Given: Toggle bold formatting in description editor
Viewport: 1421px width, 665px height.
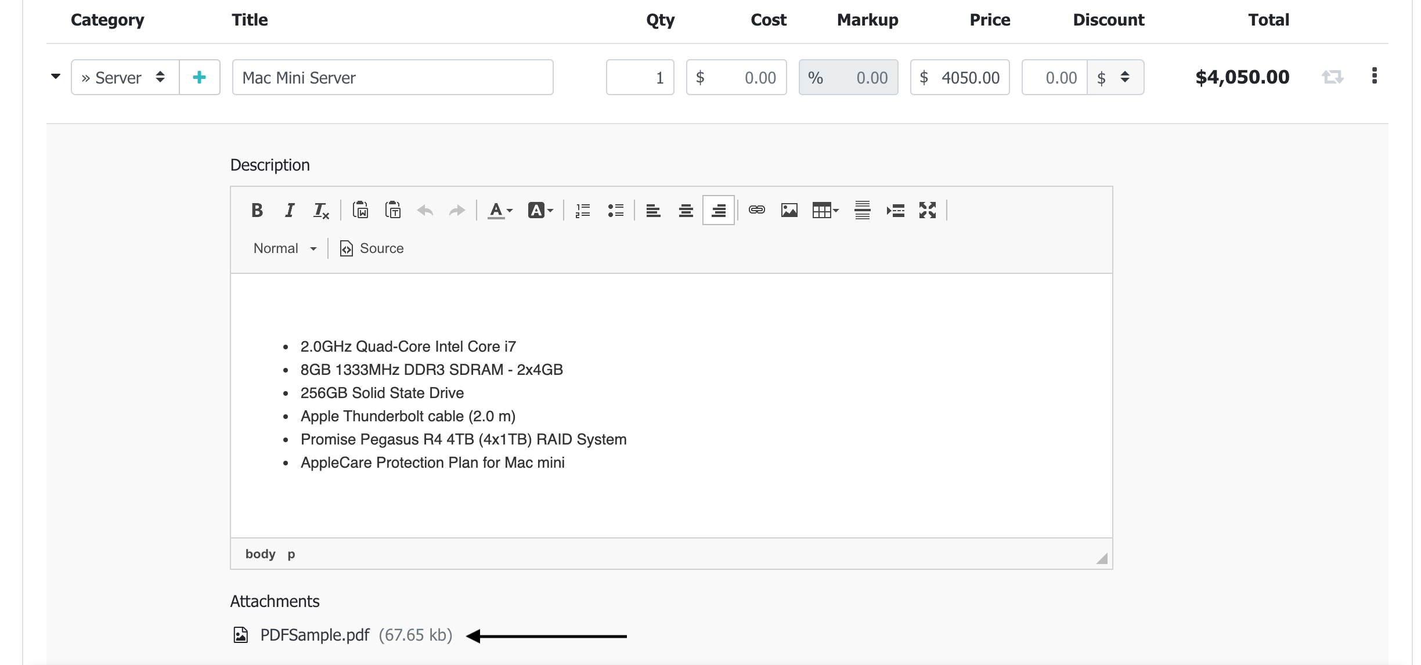Looking at the screenshot, I should click(257, 210).
